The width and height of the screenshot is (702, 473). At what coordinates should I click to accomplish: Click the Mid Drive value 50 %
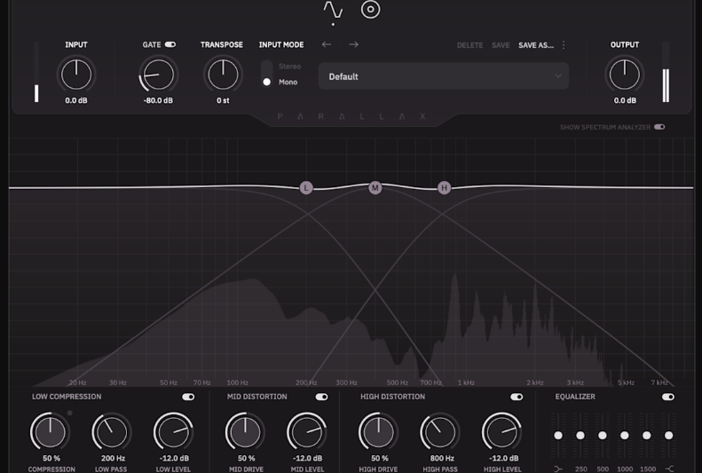coord(246,458)
